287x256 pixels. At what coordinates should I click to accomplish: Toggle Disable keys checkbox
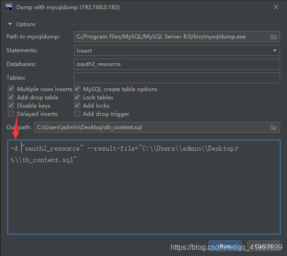[11, 105]
